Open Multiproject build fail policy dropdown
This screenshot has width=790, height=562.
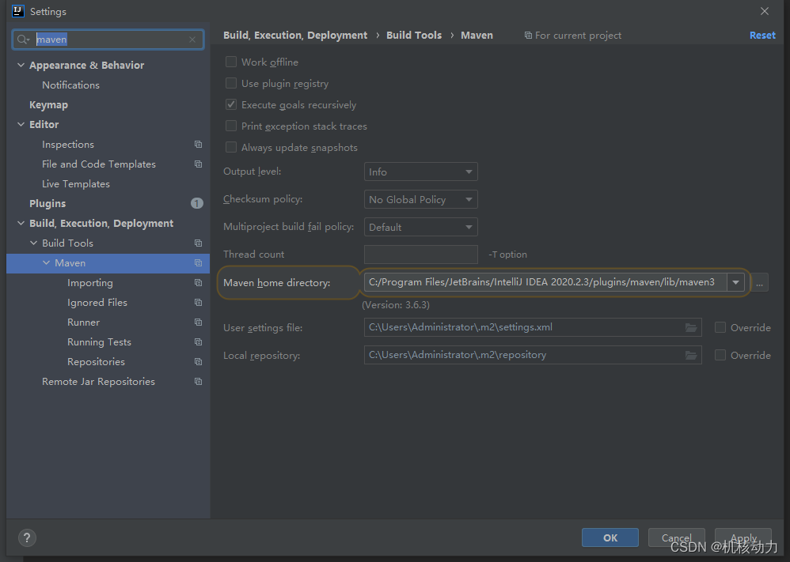click(420, 227)
